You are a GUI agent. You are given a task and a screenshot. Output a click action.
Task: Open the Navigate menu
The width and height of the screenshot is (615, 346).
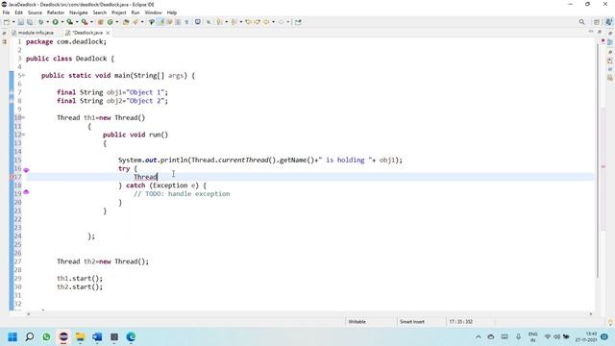click(79, 12)
